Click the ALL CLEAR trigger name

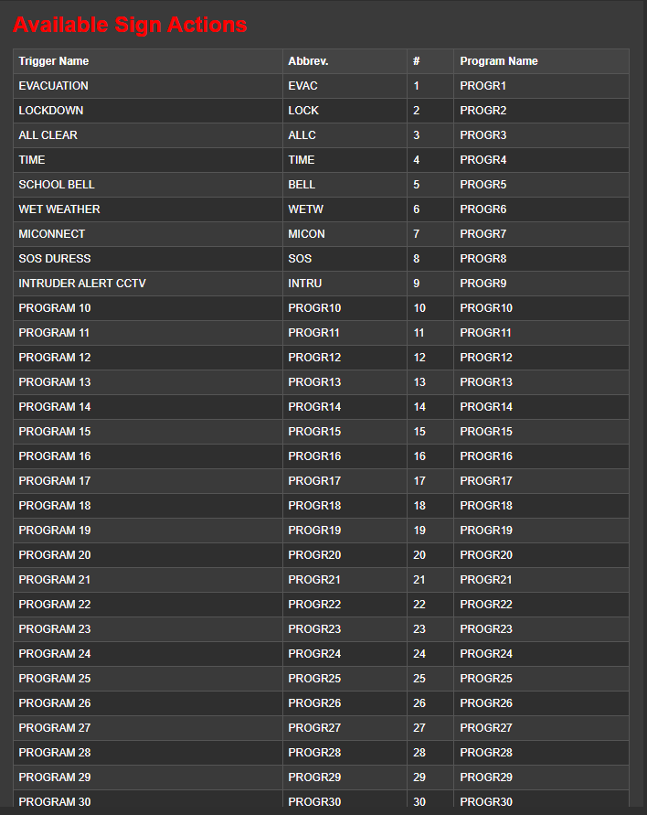click(48, 135)
